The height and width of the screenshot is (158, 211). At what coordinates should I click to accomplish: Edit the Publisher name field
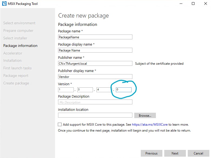tap(95, 63)
